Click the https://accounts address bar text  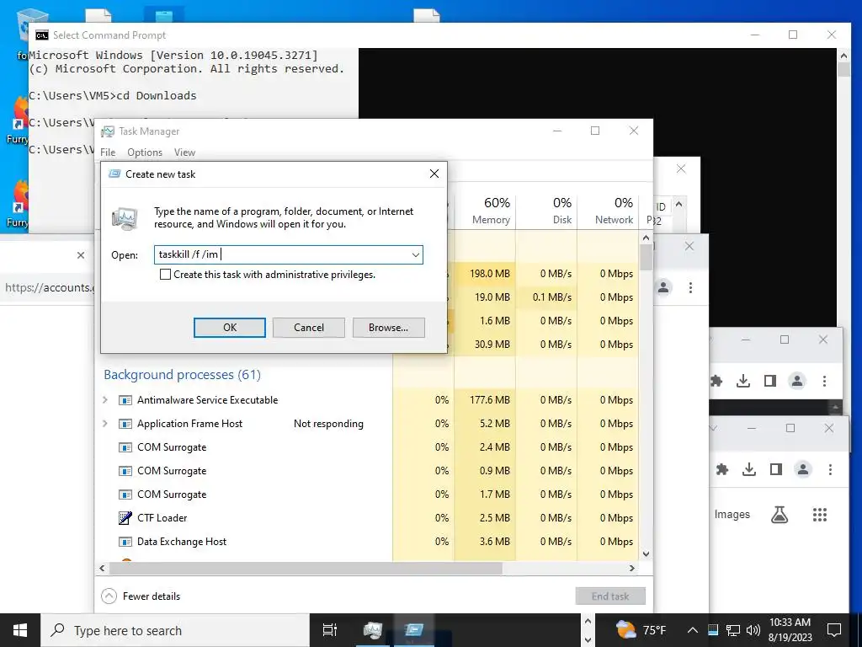click(x=50, y=287)
